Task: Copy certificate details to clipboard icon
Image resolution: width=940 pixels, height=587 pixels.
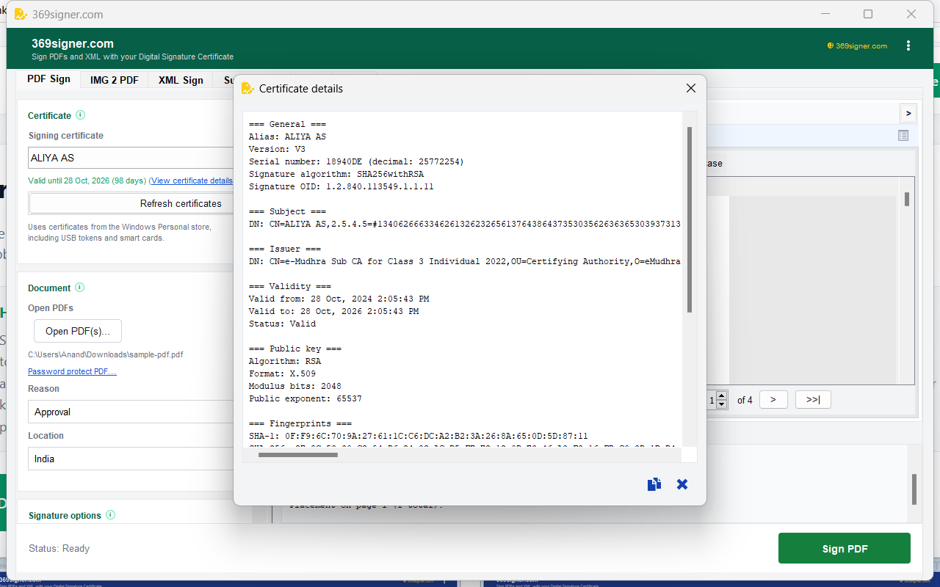Action: [654, 484]
